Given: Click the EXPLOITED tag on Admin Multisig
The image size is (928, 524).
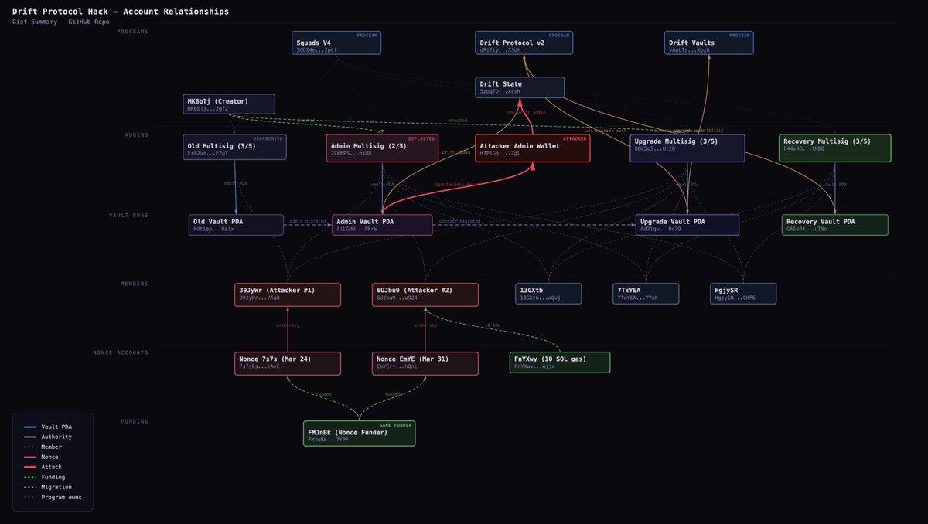Looking at the screenshot, I should pos(422,138).
